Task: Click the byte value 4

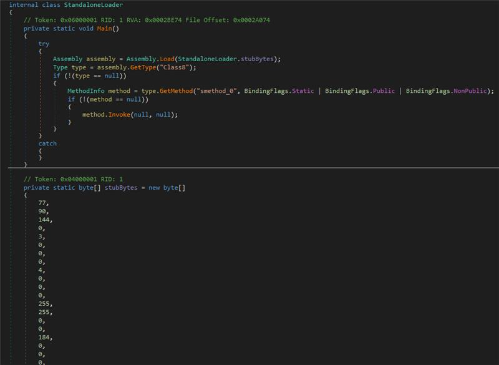Action: (40, 270)
